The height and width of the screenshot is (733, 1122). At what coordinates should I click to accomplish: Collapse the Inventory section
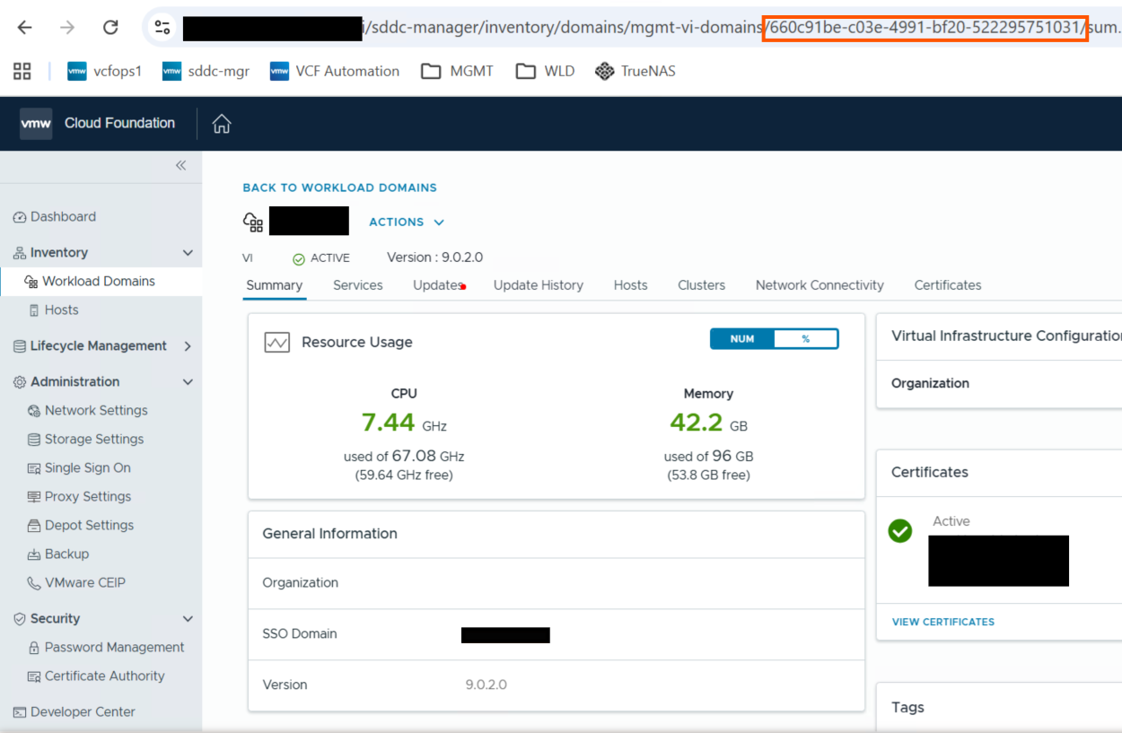tap(188, 253)
